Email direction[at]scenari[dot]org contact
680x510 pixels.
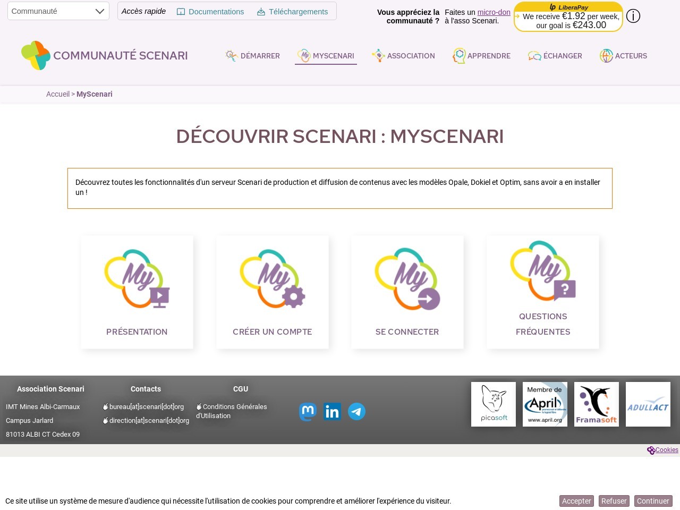(146, 421)
